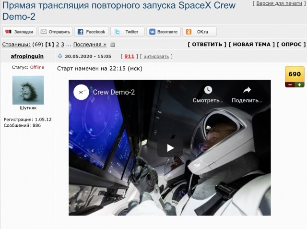Click the Шутняк rank label
307x229 pixels.
28,108
